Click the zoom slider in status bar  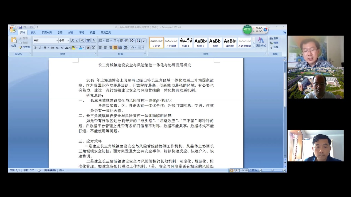[272, 170]
